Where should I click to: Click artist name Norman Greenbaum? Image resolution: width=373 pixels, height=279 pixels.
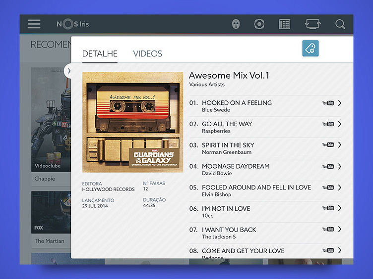(x=227, y=152)
